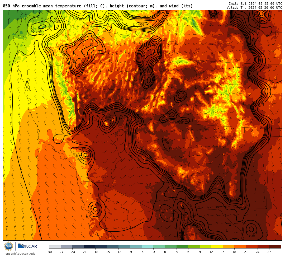
Task: Click the '27' colorbar tick label
Action: point(269,252)
